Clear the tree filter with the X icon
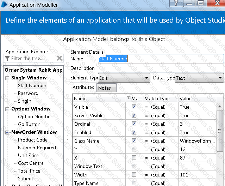Viewport: 225px width, 186px height. tap(60, 58)
